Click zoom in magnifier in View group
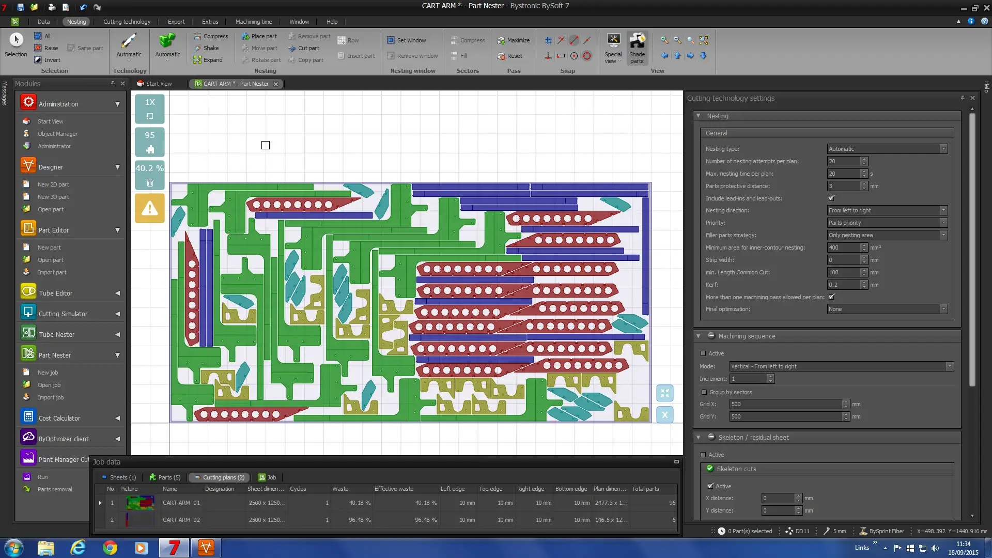 (664, 40)
